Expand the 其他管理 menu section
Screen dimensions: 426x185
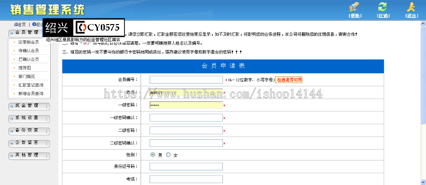[29, 156]
